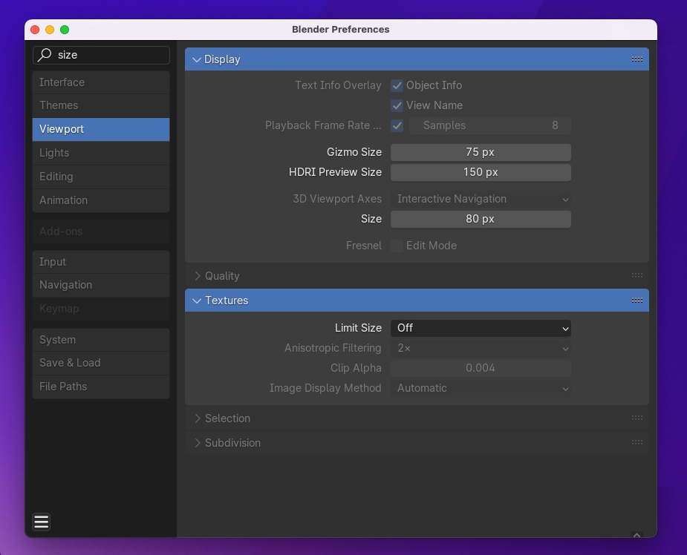Select the Viewport tab
This screenshot has height=555, width=687.
click(101, 129)
